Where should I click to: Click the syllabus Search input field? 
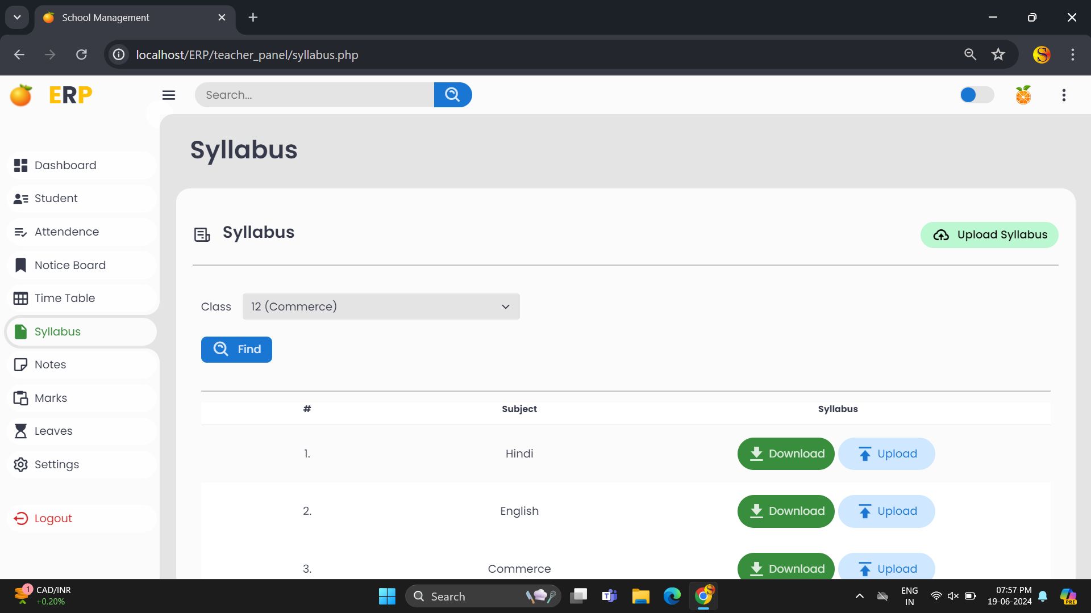click(x=314, y=95)
